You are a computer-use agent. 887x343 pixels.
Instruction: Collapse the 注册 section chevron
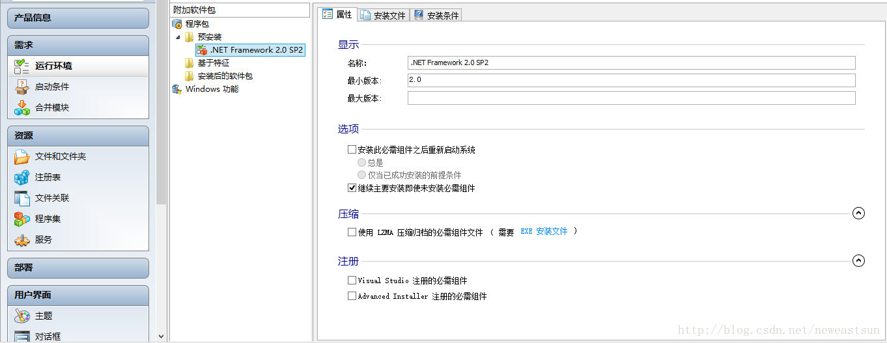click(858, 260)
